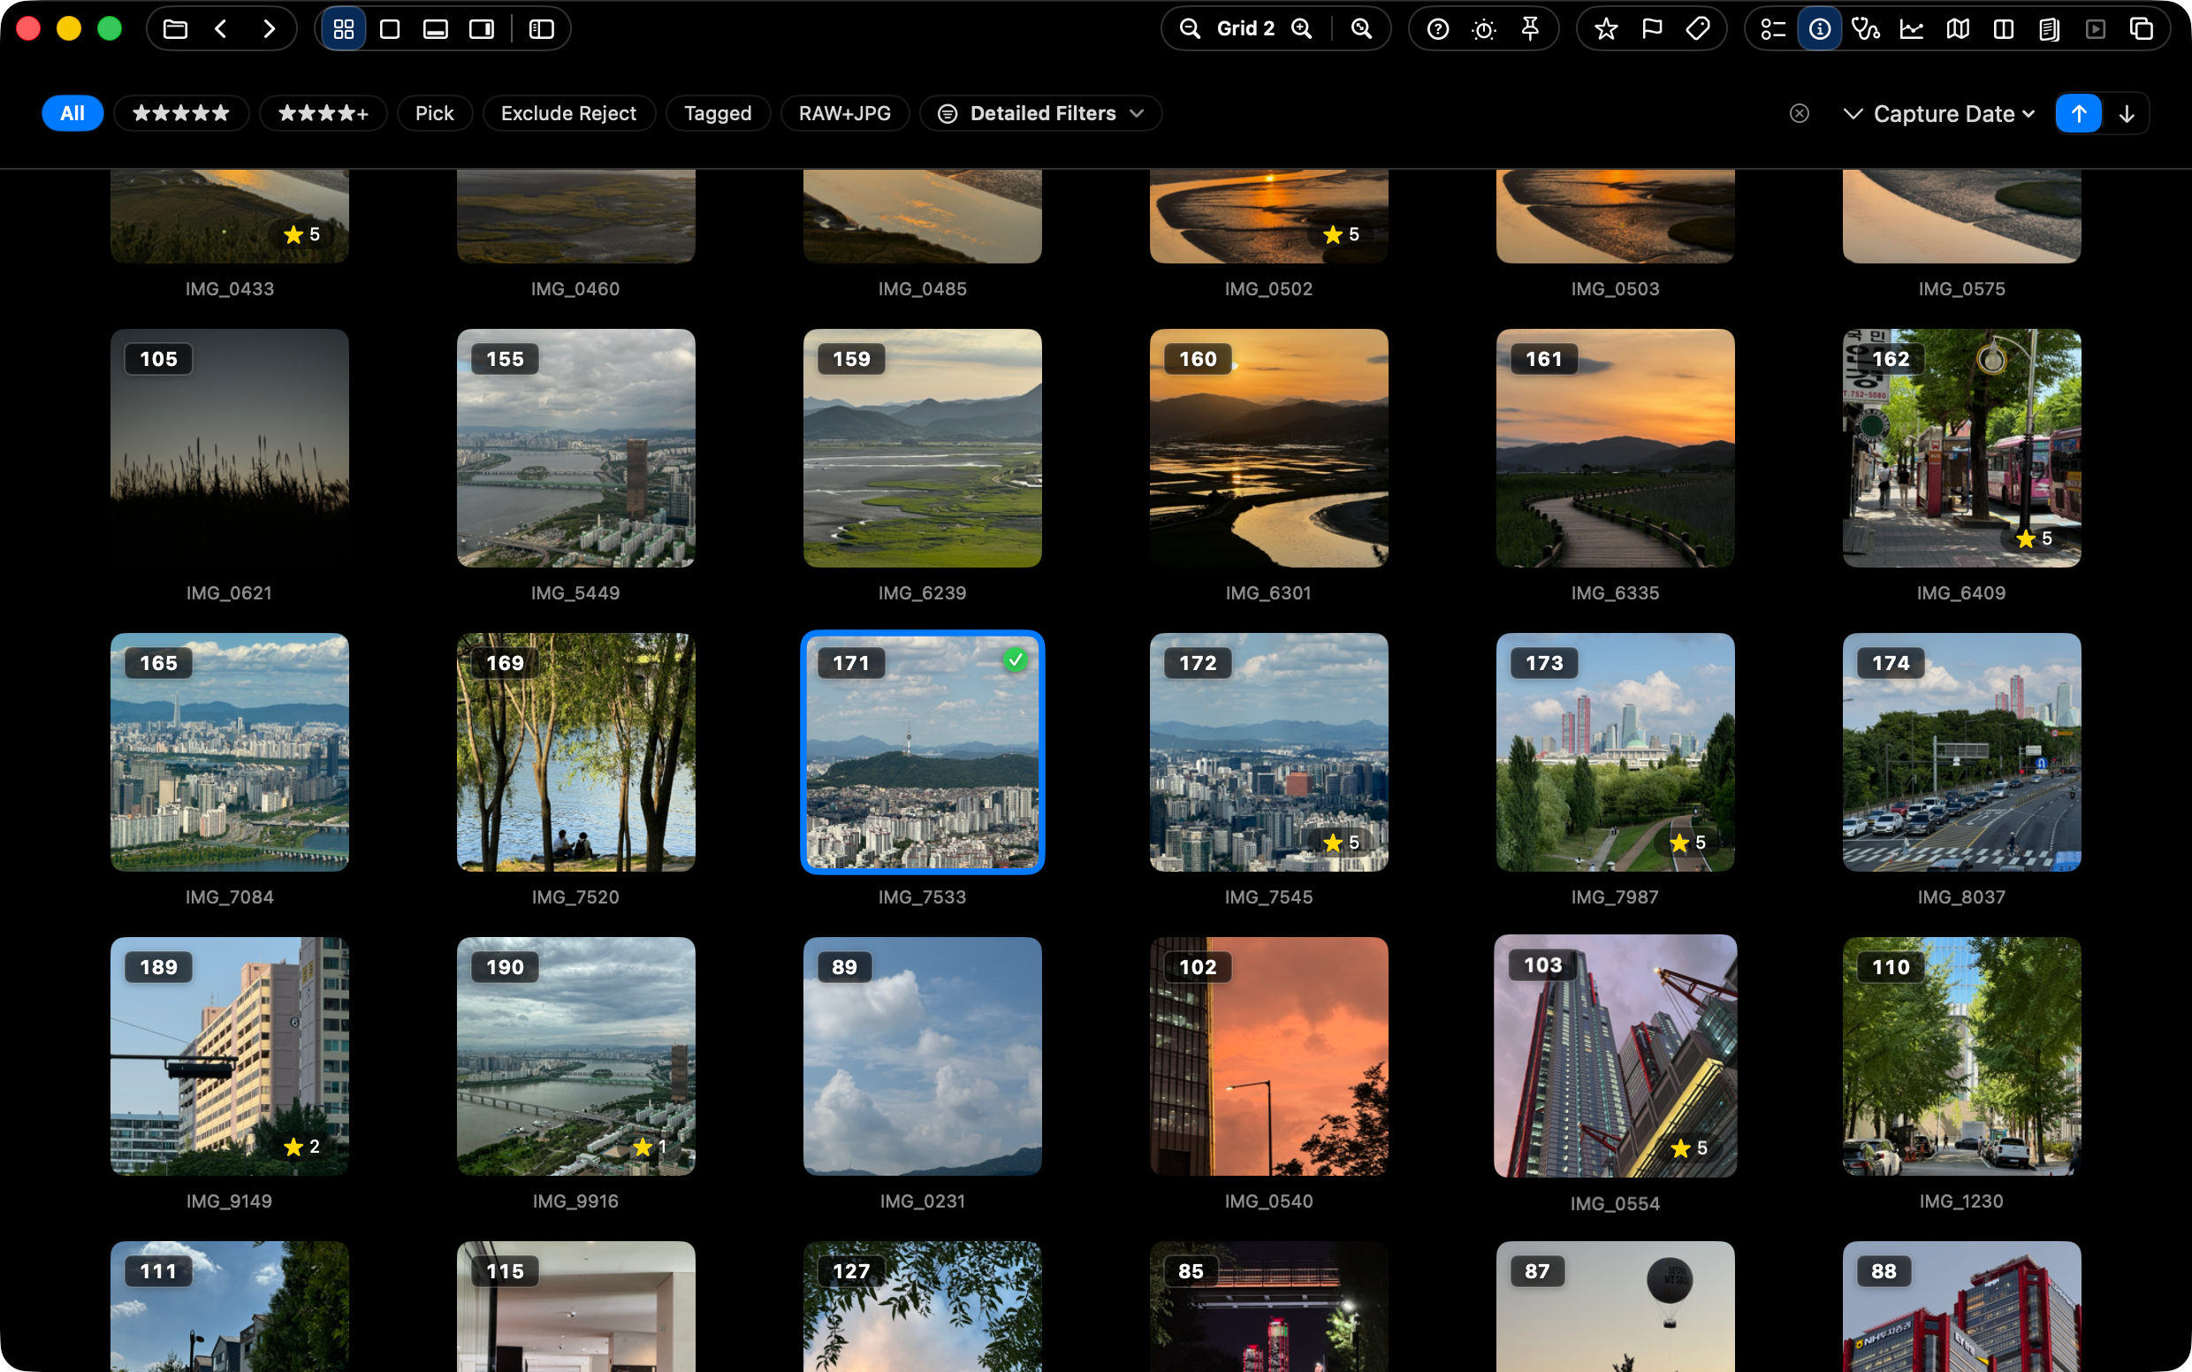2192x1372 pixels.
Task: Click the 173 badge on IMG_7987
Action: 1544,663
